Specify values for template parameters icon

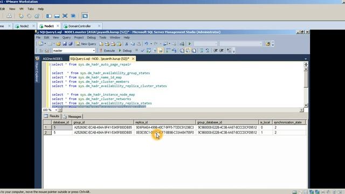229,51
